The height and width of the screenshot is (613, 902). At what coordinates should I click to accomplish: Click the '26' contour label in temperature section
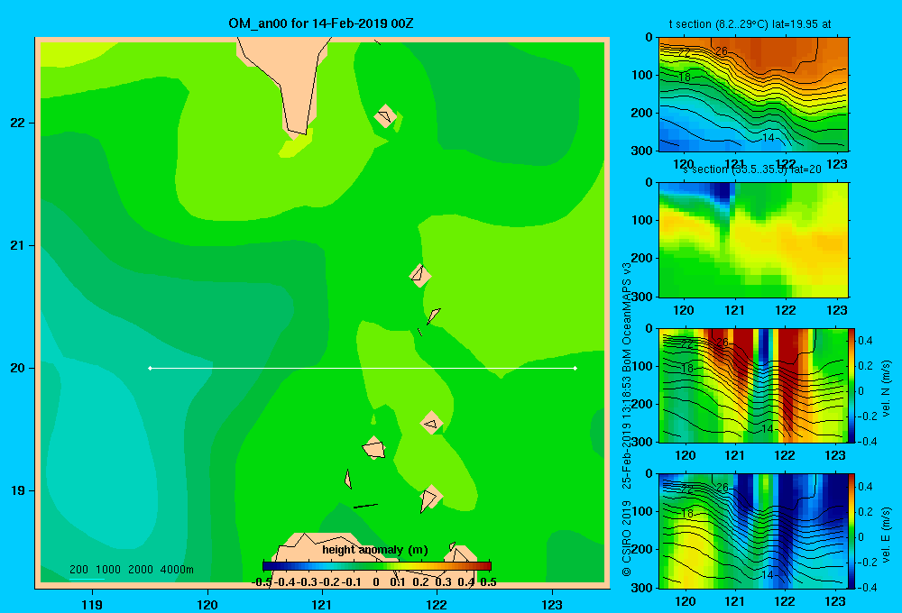click(722, 51)
